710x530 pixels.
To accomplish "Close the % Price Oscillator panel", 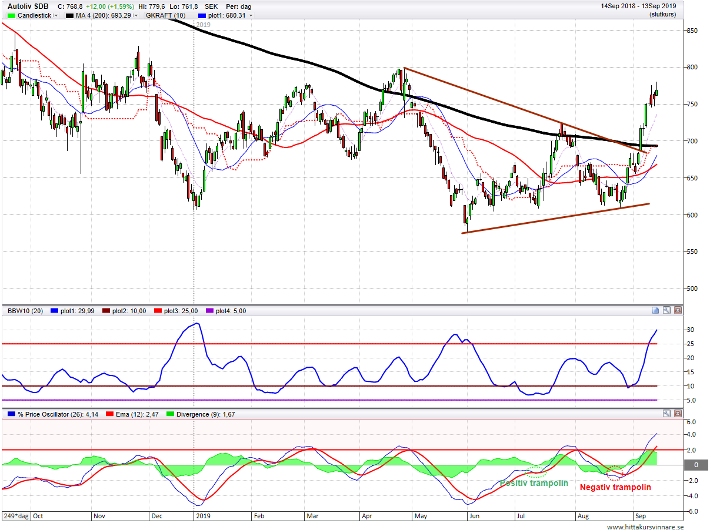I will tap(678, 414).
